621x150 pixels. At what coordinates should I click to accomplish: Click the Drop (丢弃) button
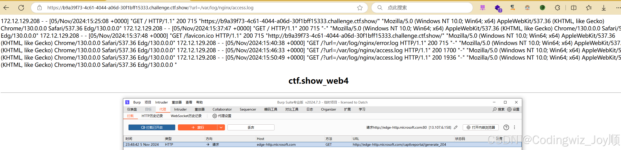(x=251, y=127)
